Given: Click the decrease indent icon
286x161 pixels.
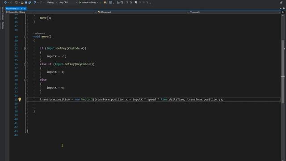Looking at the screenshot, I should tap(127, 3).
